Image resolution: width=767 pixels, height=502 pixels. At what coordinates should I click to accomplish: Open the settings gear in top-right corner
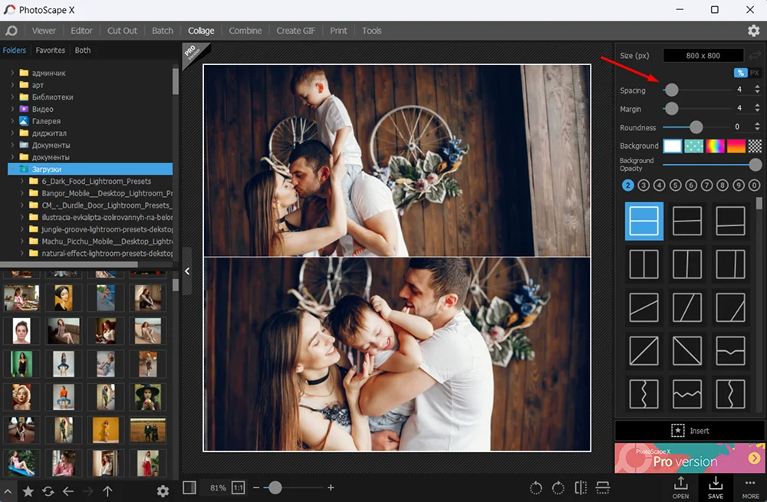[x=753, y=31]
